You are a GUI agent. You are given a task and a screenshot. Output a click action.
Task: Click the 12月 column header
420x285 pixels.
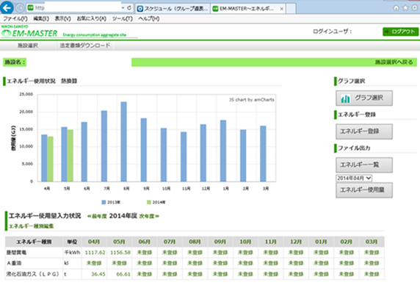(x=296, y=242)
